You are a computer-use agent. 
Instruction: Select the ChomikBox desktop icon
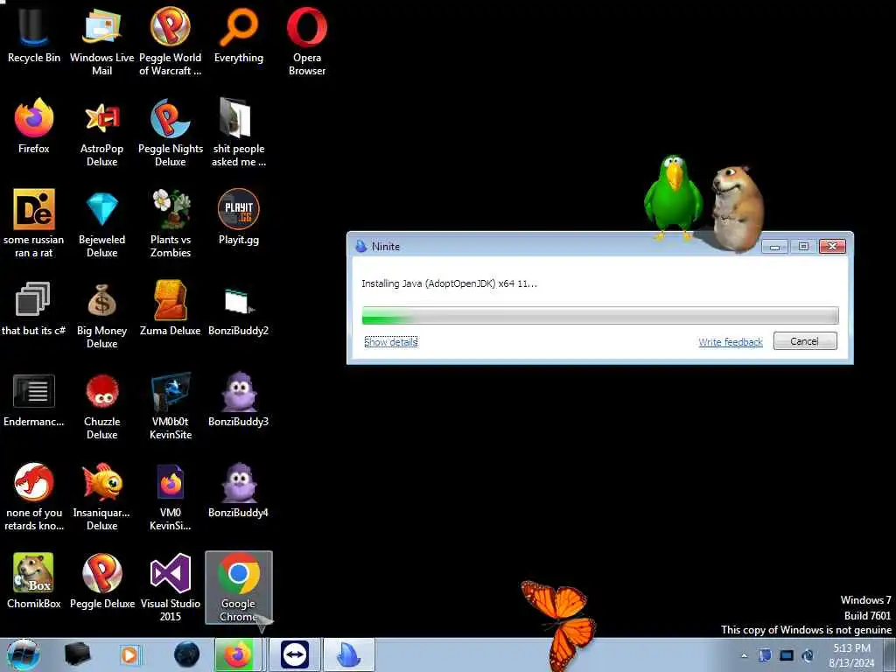tap(34, 581)
